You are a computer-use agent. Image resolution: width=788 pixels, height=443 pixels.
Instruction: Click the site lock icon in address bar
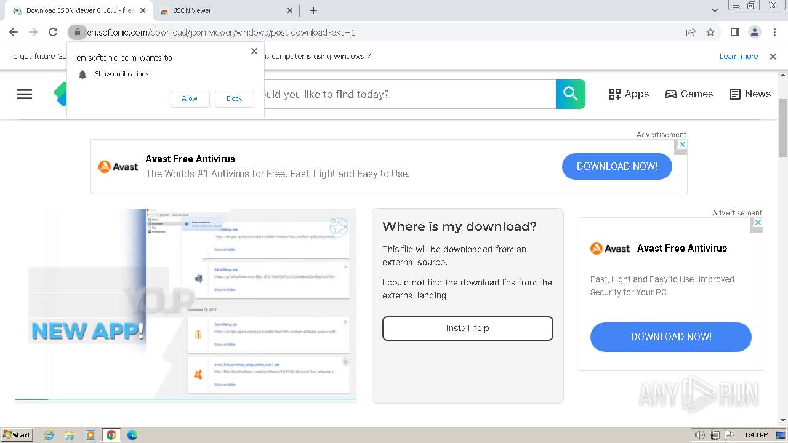[77, 32]
